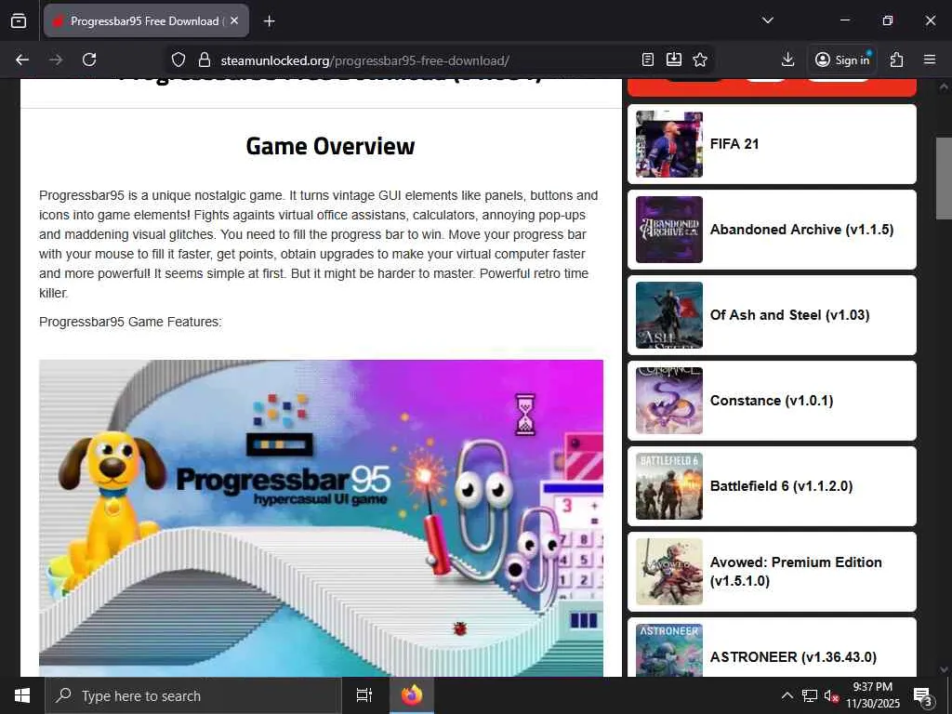
Task: Click the Type here to search box
Action: click(x=193, y=695)
